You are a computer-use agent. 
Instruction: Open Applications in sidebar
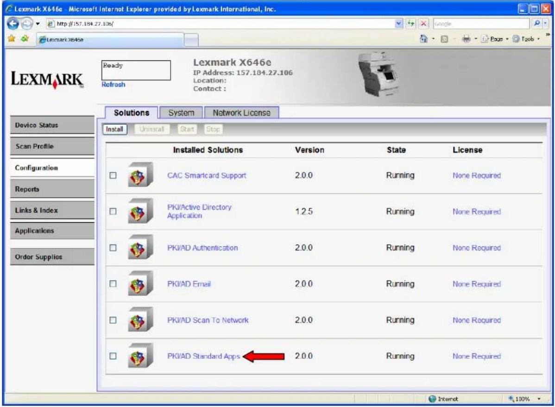pos(52,231)
